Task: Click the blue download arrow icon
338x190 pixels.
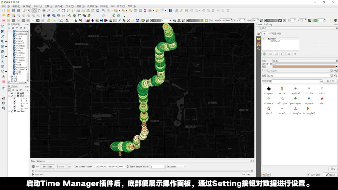Action: coord(92,20)
